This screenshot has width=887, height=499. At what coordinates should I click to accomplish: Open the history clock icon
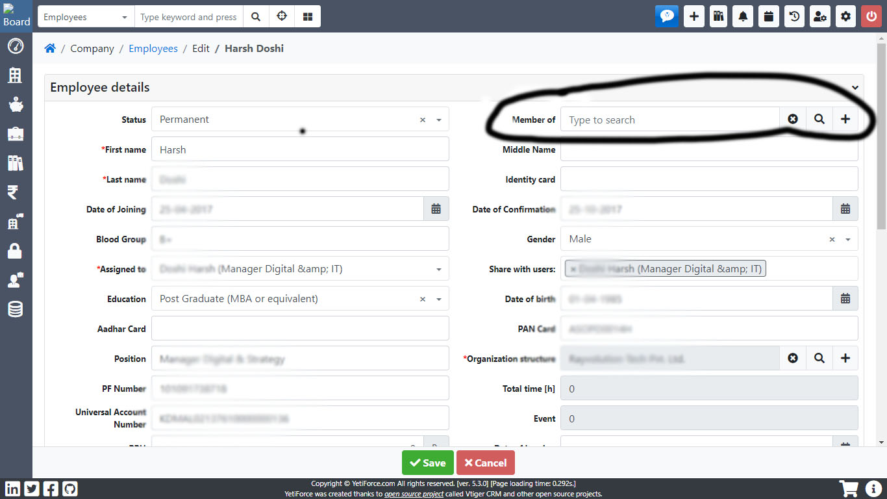point(794,16)
